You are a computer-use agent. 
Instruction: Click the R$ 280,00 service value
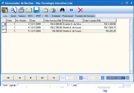pos(53,31)
